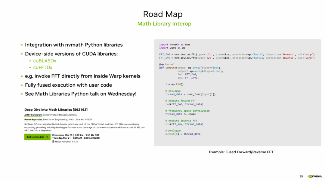
Task: Click the 'FFT_fwd = nvm.device.fft' code line
Action: 237,54
